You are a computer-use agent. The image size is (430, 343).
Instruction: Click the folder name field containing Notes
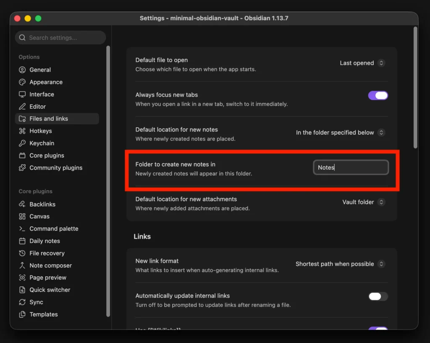coord(351,167)
